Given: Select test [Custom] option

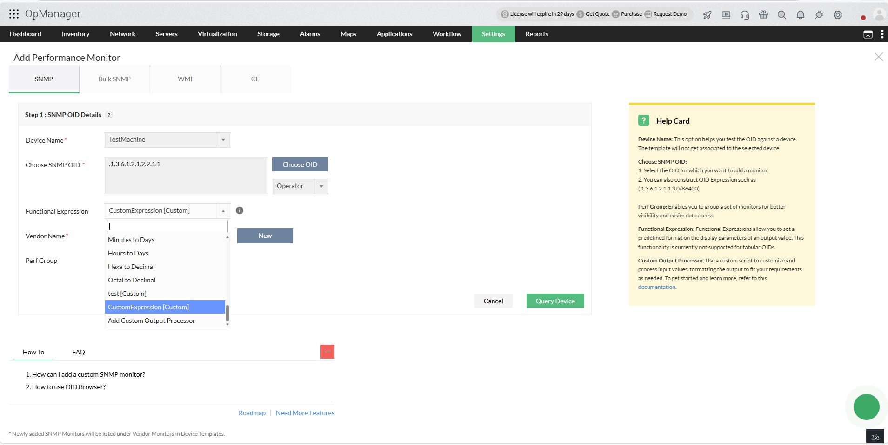Looking at the screenshot, I should [165, 294].
